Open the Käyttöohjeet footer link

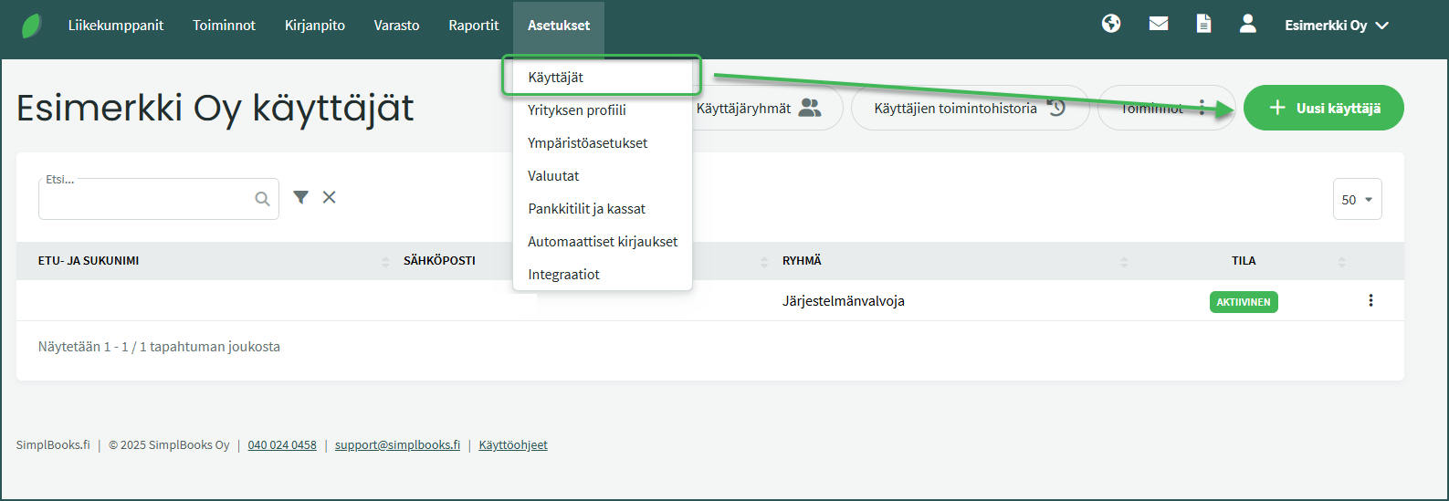(x=513, y=445)
